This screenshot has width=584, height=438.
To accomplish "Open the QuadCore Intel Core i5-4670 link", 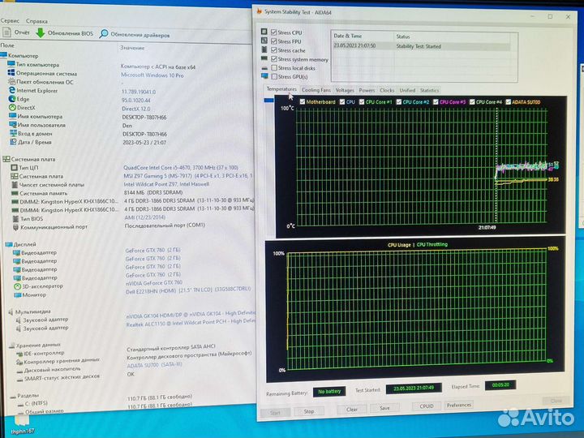I will click(181, 168).
